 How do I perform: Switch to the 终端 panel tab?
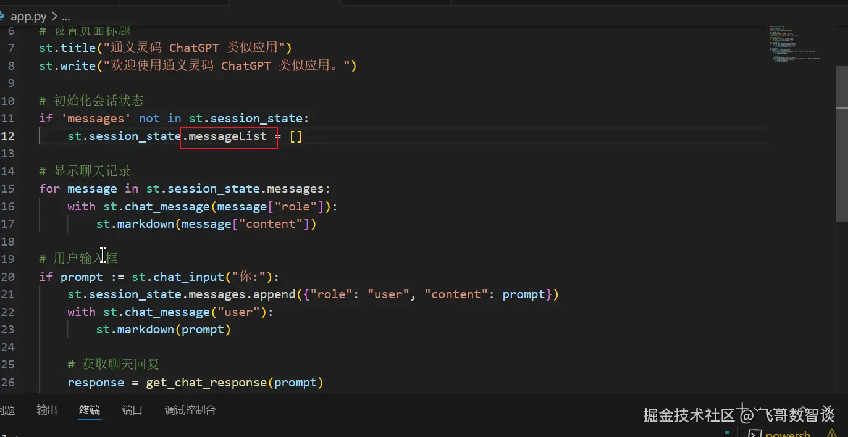click(x=90, y=410)
